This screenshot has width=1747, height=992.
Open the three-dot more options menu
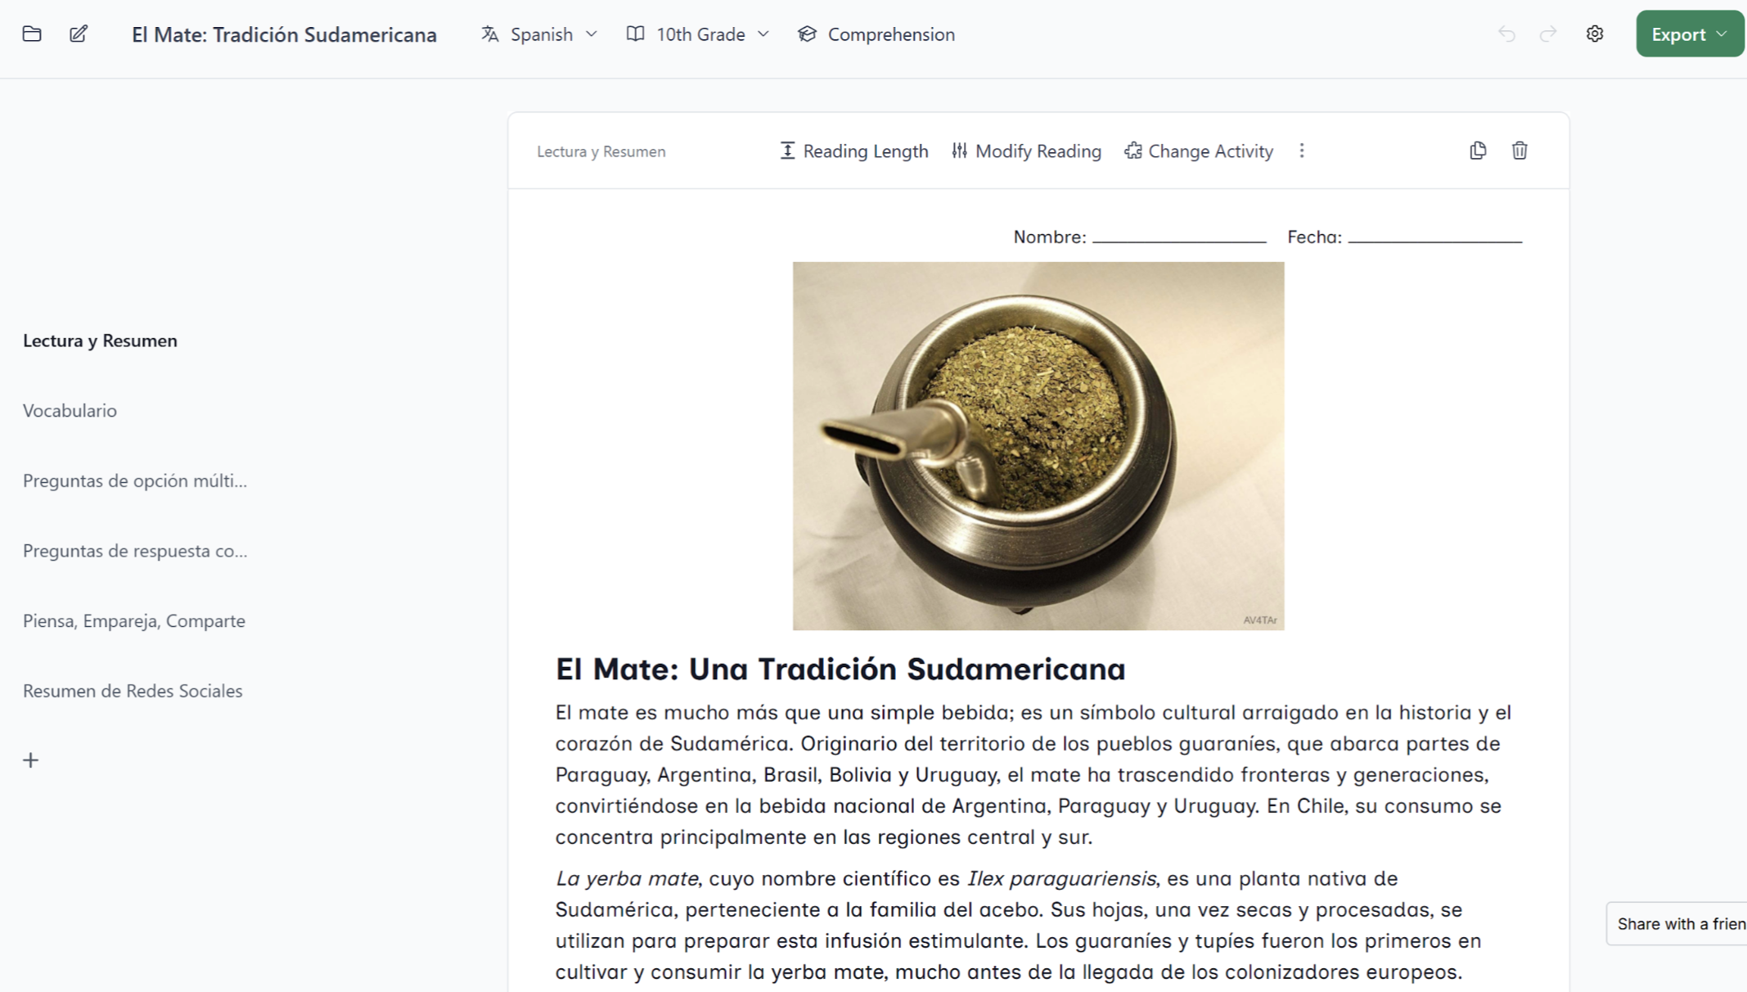coord(1302,151)
